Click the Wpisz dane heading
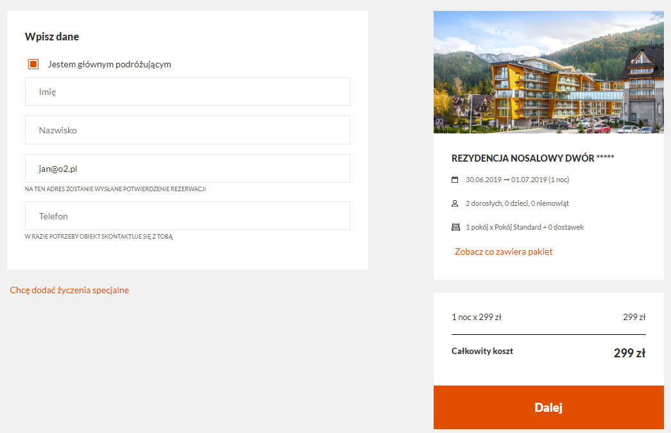Screen dimensions: 671x433 52,37
